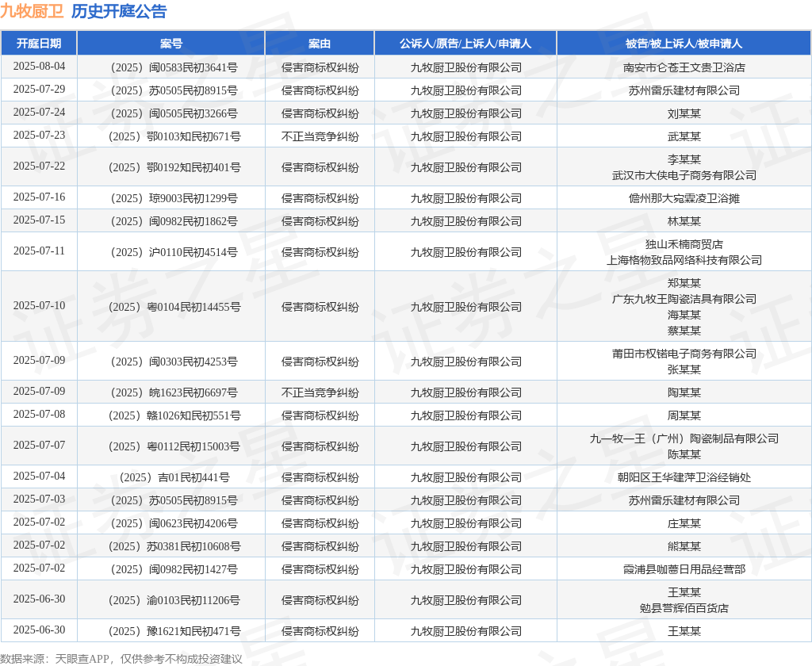This screenshot has width=812, height=666.
Task: Click the date 2025-07-11
Action: (x=39, y=251)
